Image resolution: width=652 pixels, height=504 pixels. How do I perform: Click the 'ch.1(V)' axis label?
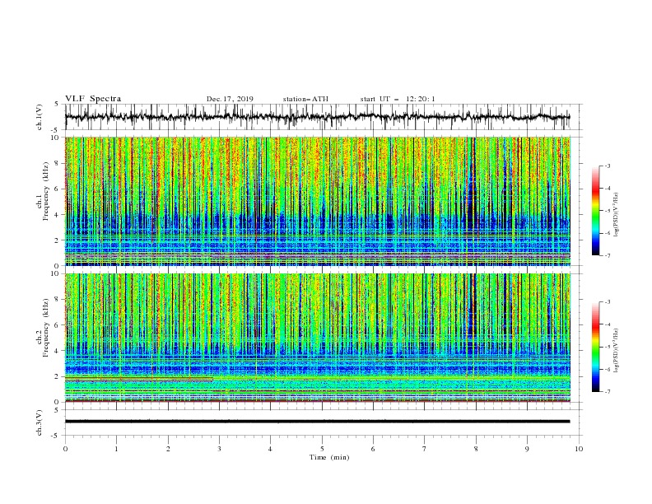[x=40, y=117]
